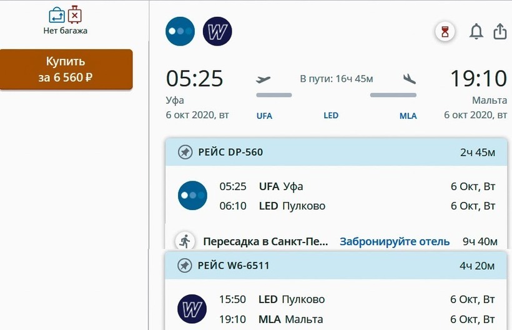Buy the ticket for 6 560 ₽

tap(66, 69)
